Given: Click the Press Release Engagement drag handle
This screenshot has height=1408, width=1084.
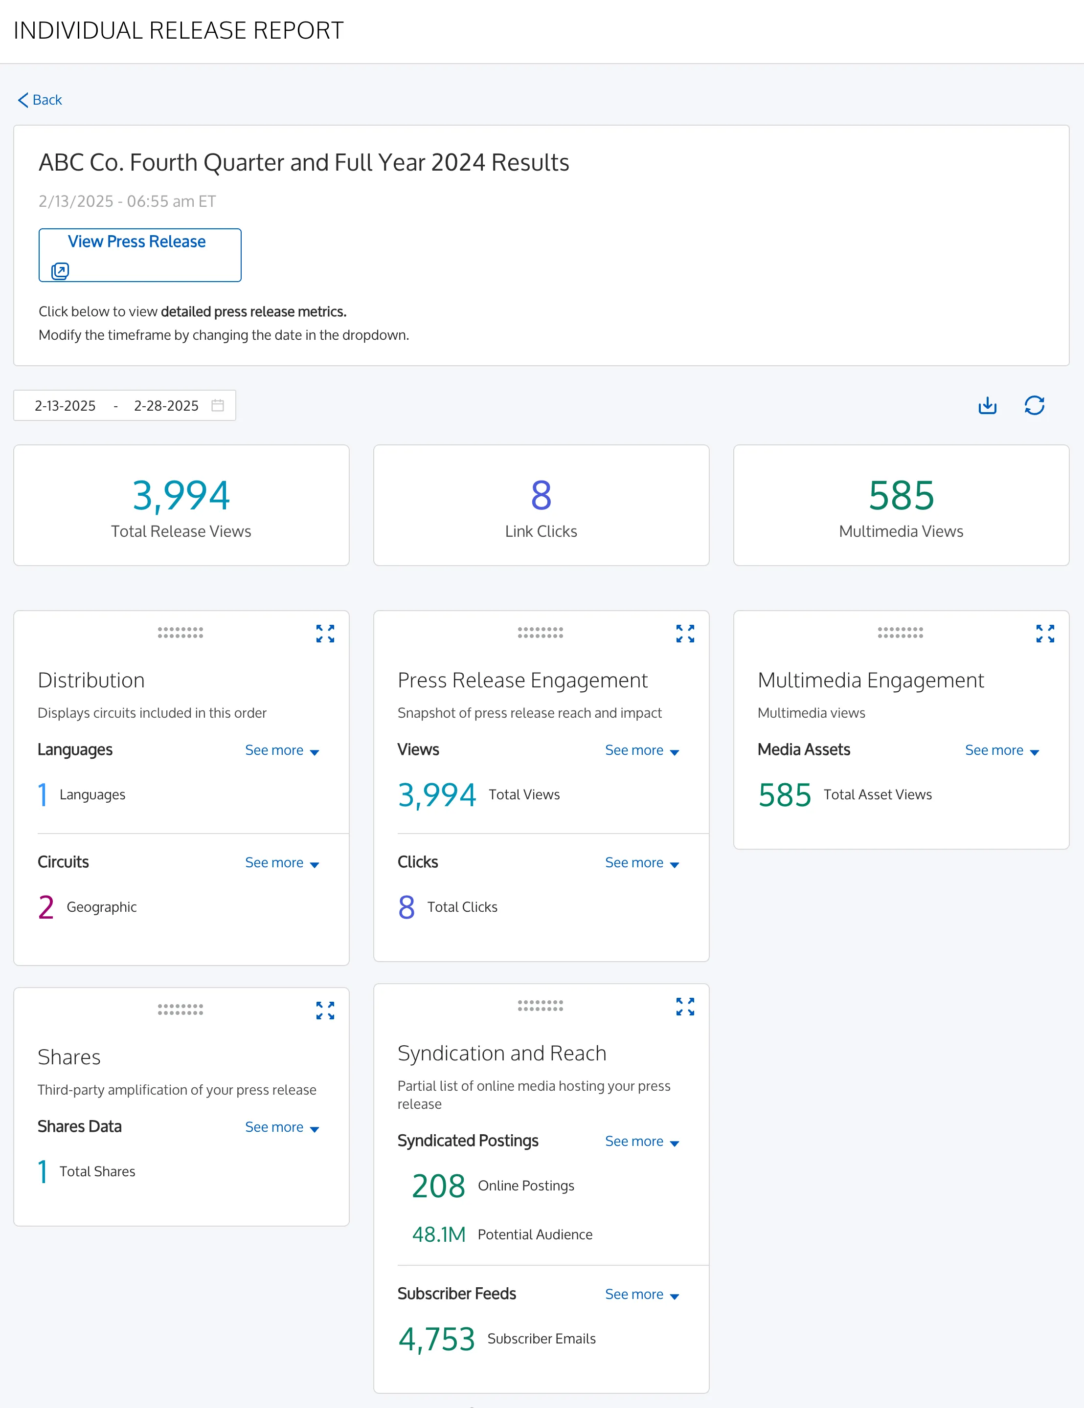Looking at the screenshot, I should tap(541, 633).
